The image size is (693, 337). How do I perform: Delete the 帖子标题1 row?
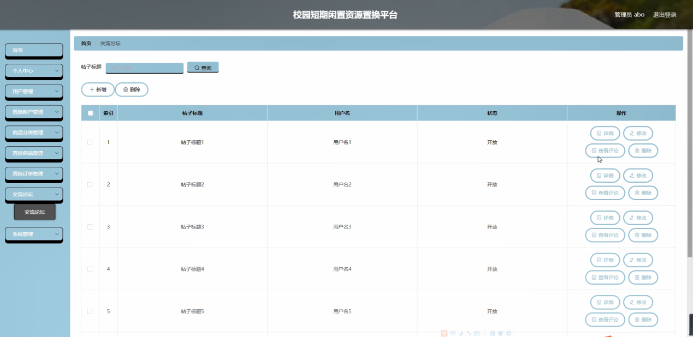tap(643, 151)
